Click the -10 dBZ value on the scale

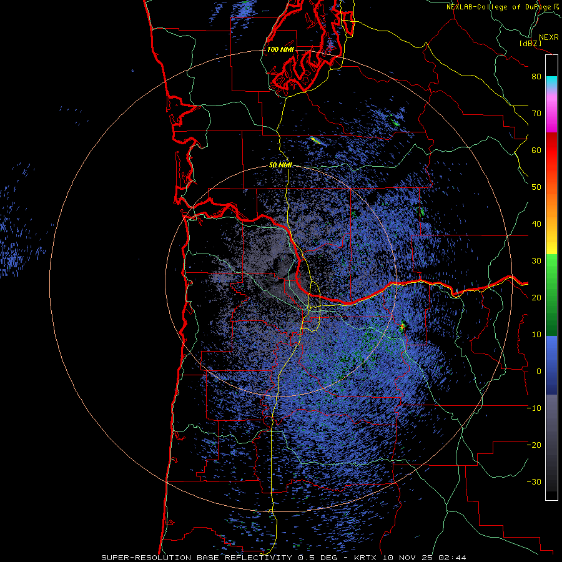coord(534,408)
